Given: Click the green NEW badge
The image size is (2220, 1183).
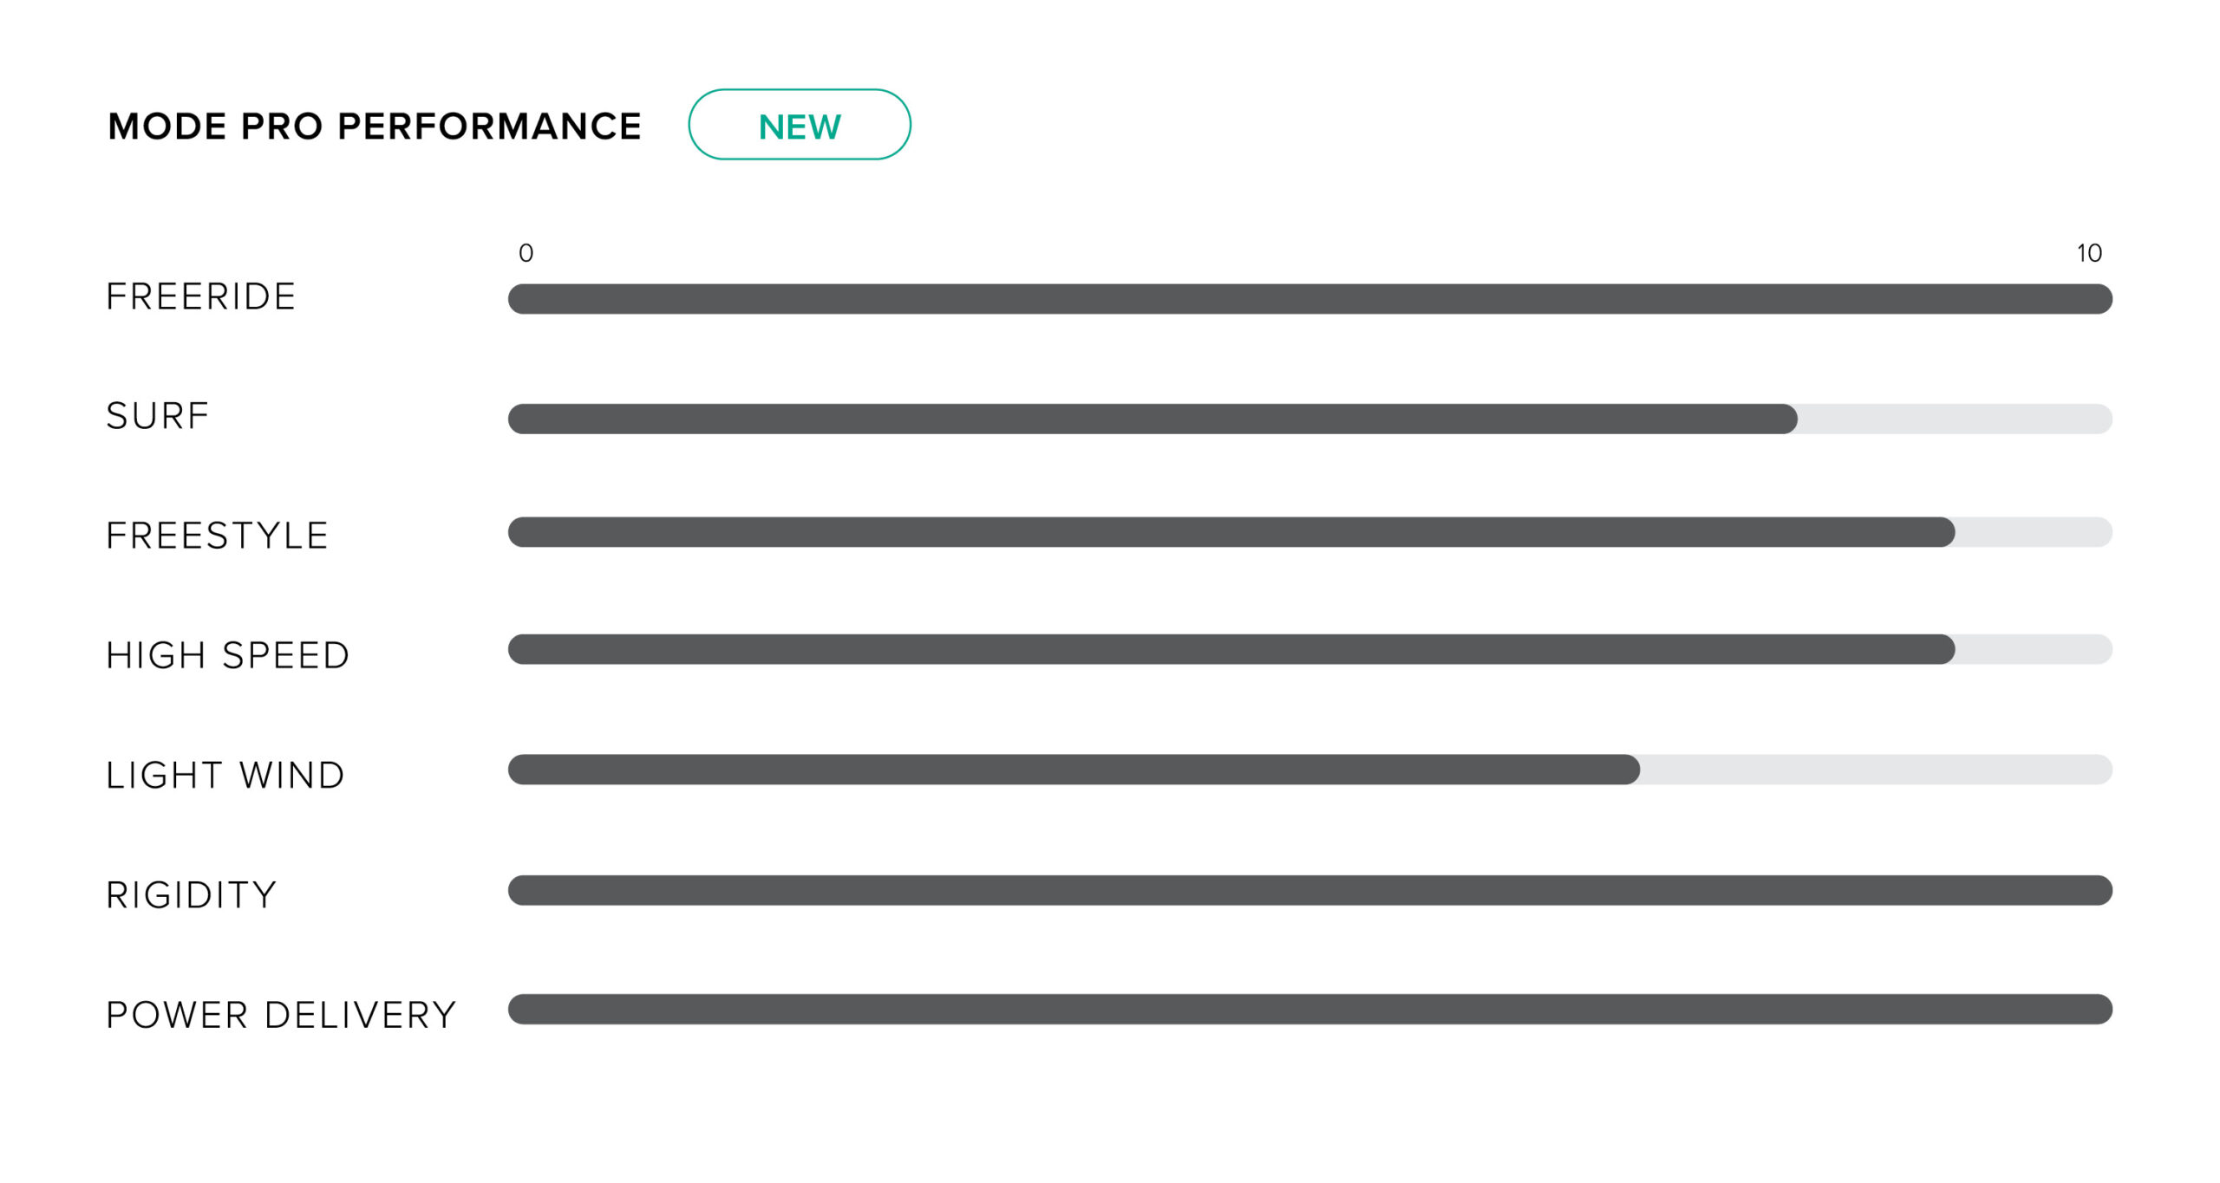Looking at the screenshot, I should coord(799,125).
